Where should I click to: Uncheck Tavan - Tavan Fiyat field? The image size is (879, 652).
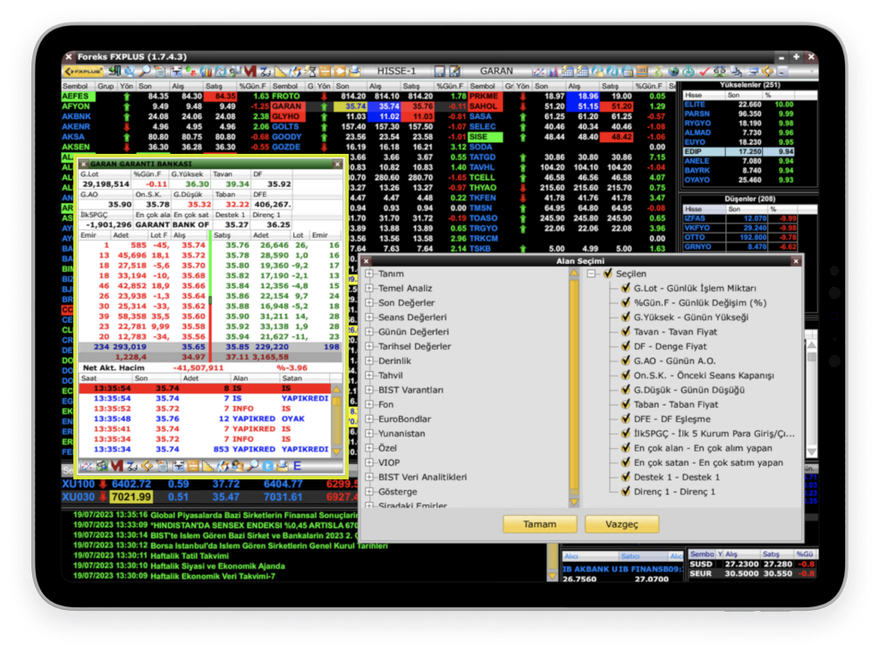pyautogui.click(x=625, y=332)
